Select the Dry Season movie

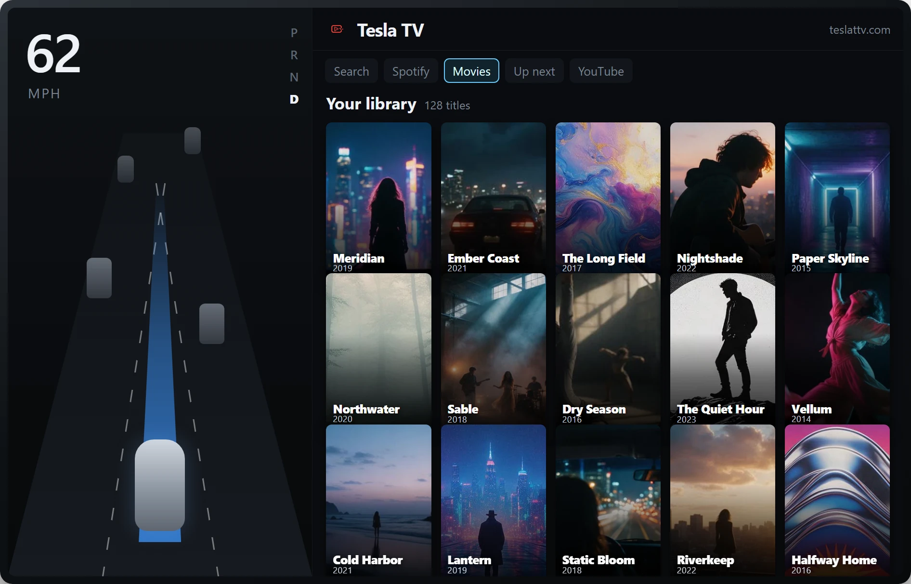coord(608,349)
